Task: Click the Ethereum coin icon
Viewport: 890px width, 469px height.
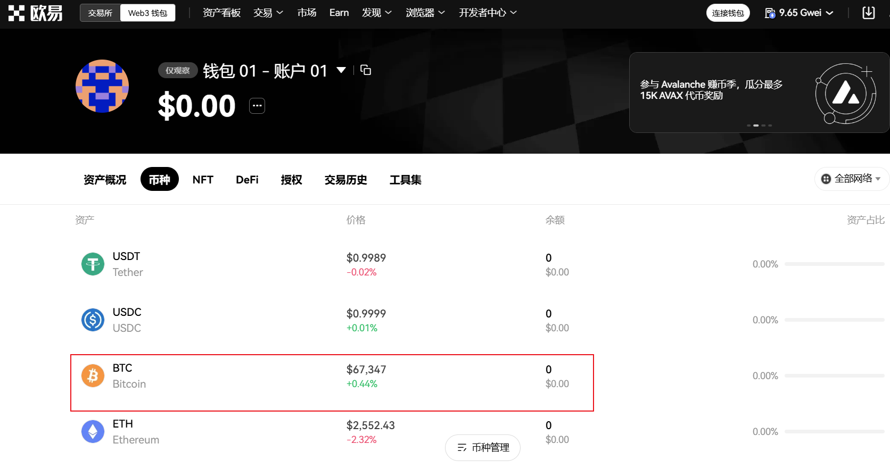Action: point(93,431)
